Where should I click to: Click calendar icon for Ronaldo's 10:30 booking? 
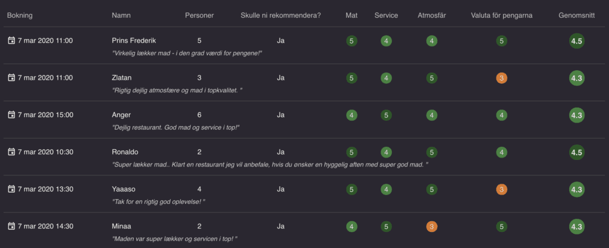[x=12, y=152]
